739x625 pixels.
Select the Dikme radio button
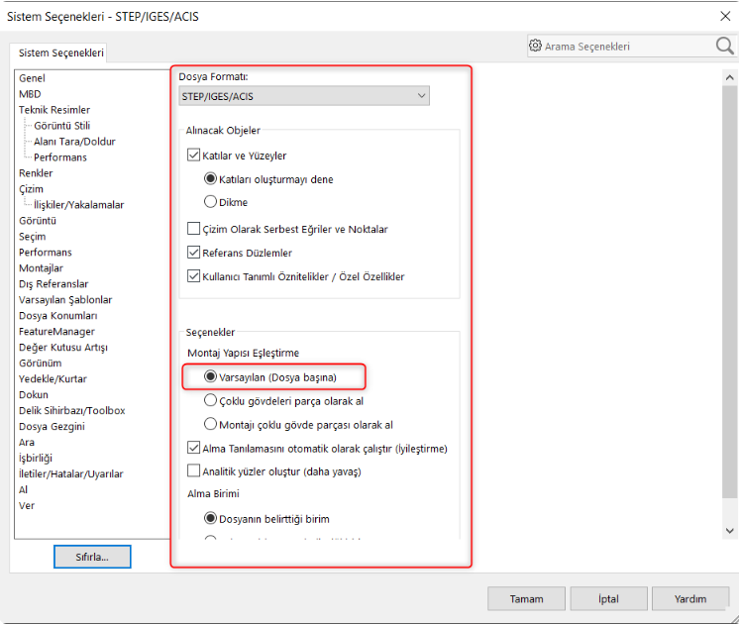pyautogui.click(x=210, y=201)
